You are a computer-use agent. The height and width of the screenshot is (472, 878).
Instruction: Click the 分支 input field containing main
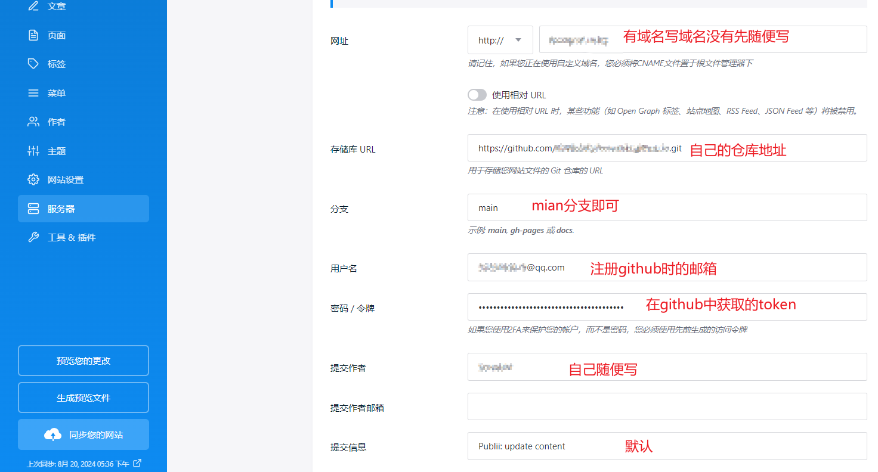[667, 207]
